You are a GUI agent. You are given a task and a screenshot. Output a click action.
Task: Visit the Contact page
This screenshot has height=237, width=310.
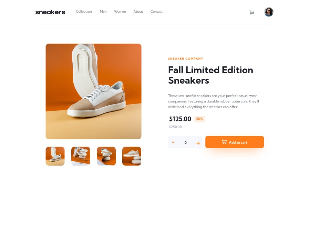coord(156,11)
